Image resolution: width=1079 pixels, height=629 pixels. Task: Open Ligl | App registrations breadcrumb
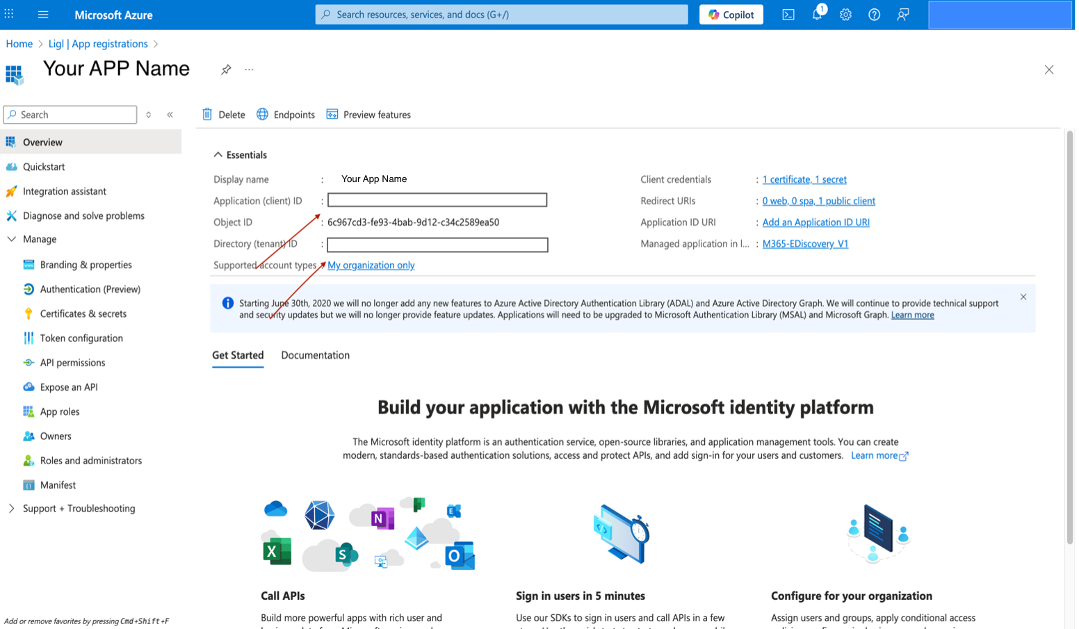(x=98, y=44)
